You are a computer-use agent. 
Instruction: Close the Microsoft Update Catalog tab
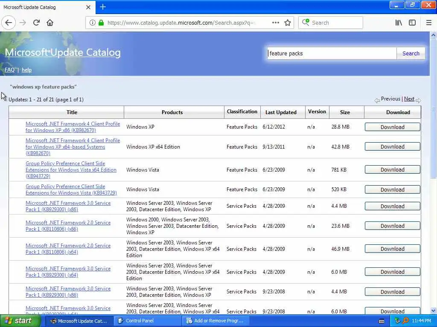(88, 7)
